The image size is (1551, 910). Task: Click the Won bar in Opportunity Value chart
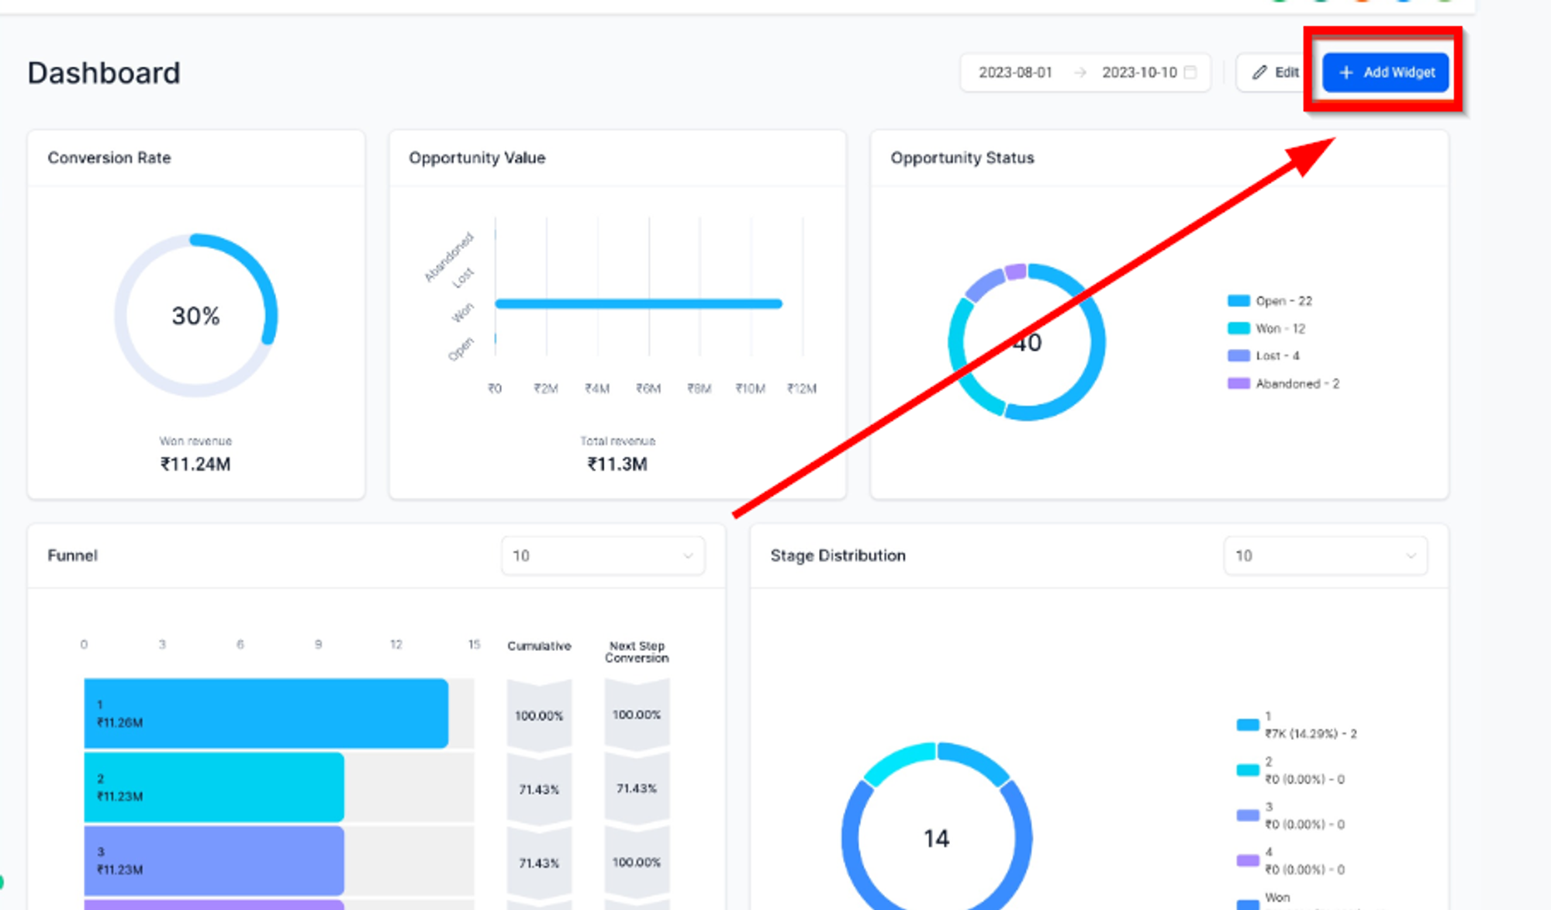[639, 303]
